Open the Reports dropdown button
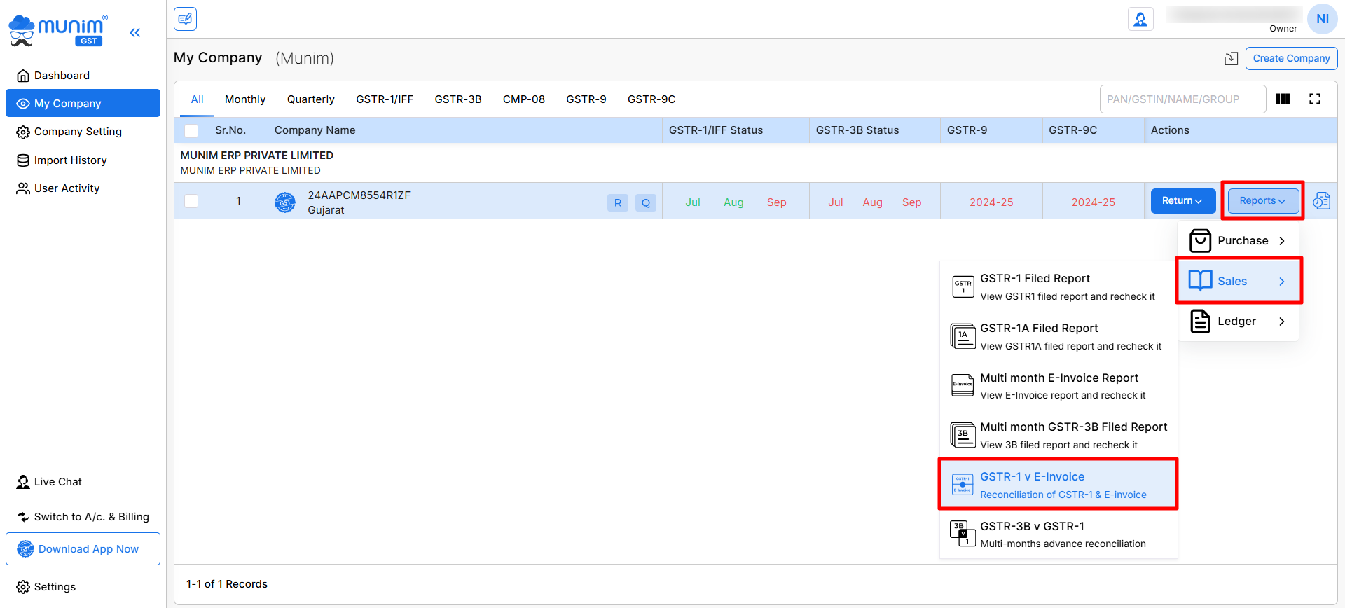This screenshot has height=608, width=1345. click(1263, 201)
